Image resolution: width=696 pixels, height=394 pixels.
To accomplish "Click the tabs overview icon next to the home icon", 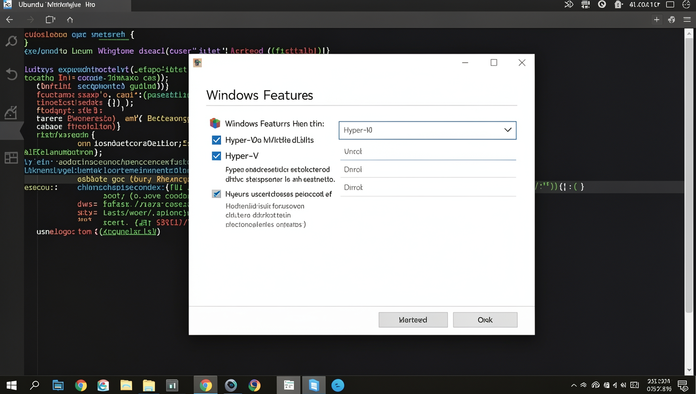I will pyautogui.click(x=50, y=20).
